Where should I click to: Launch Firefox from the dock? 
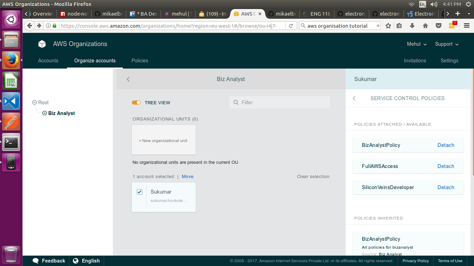[x=11, y=60]
